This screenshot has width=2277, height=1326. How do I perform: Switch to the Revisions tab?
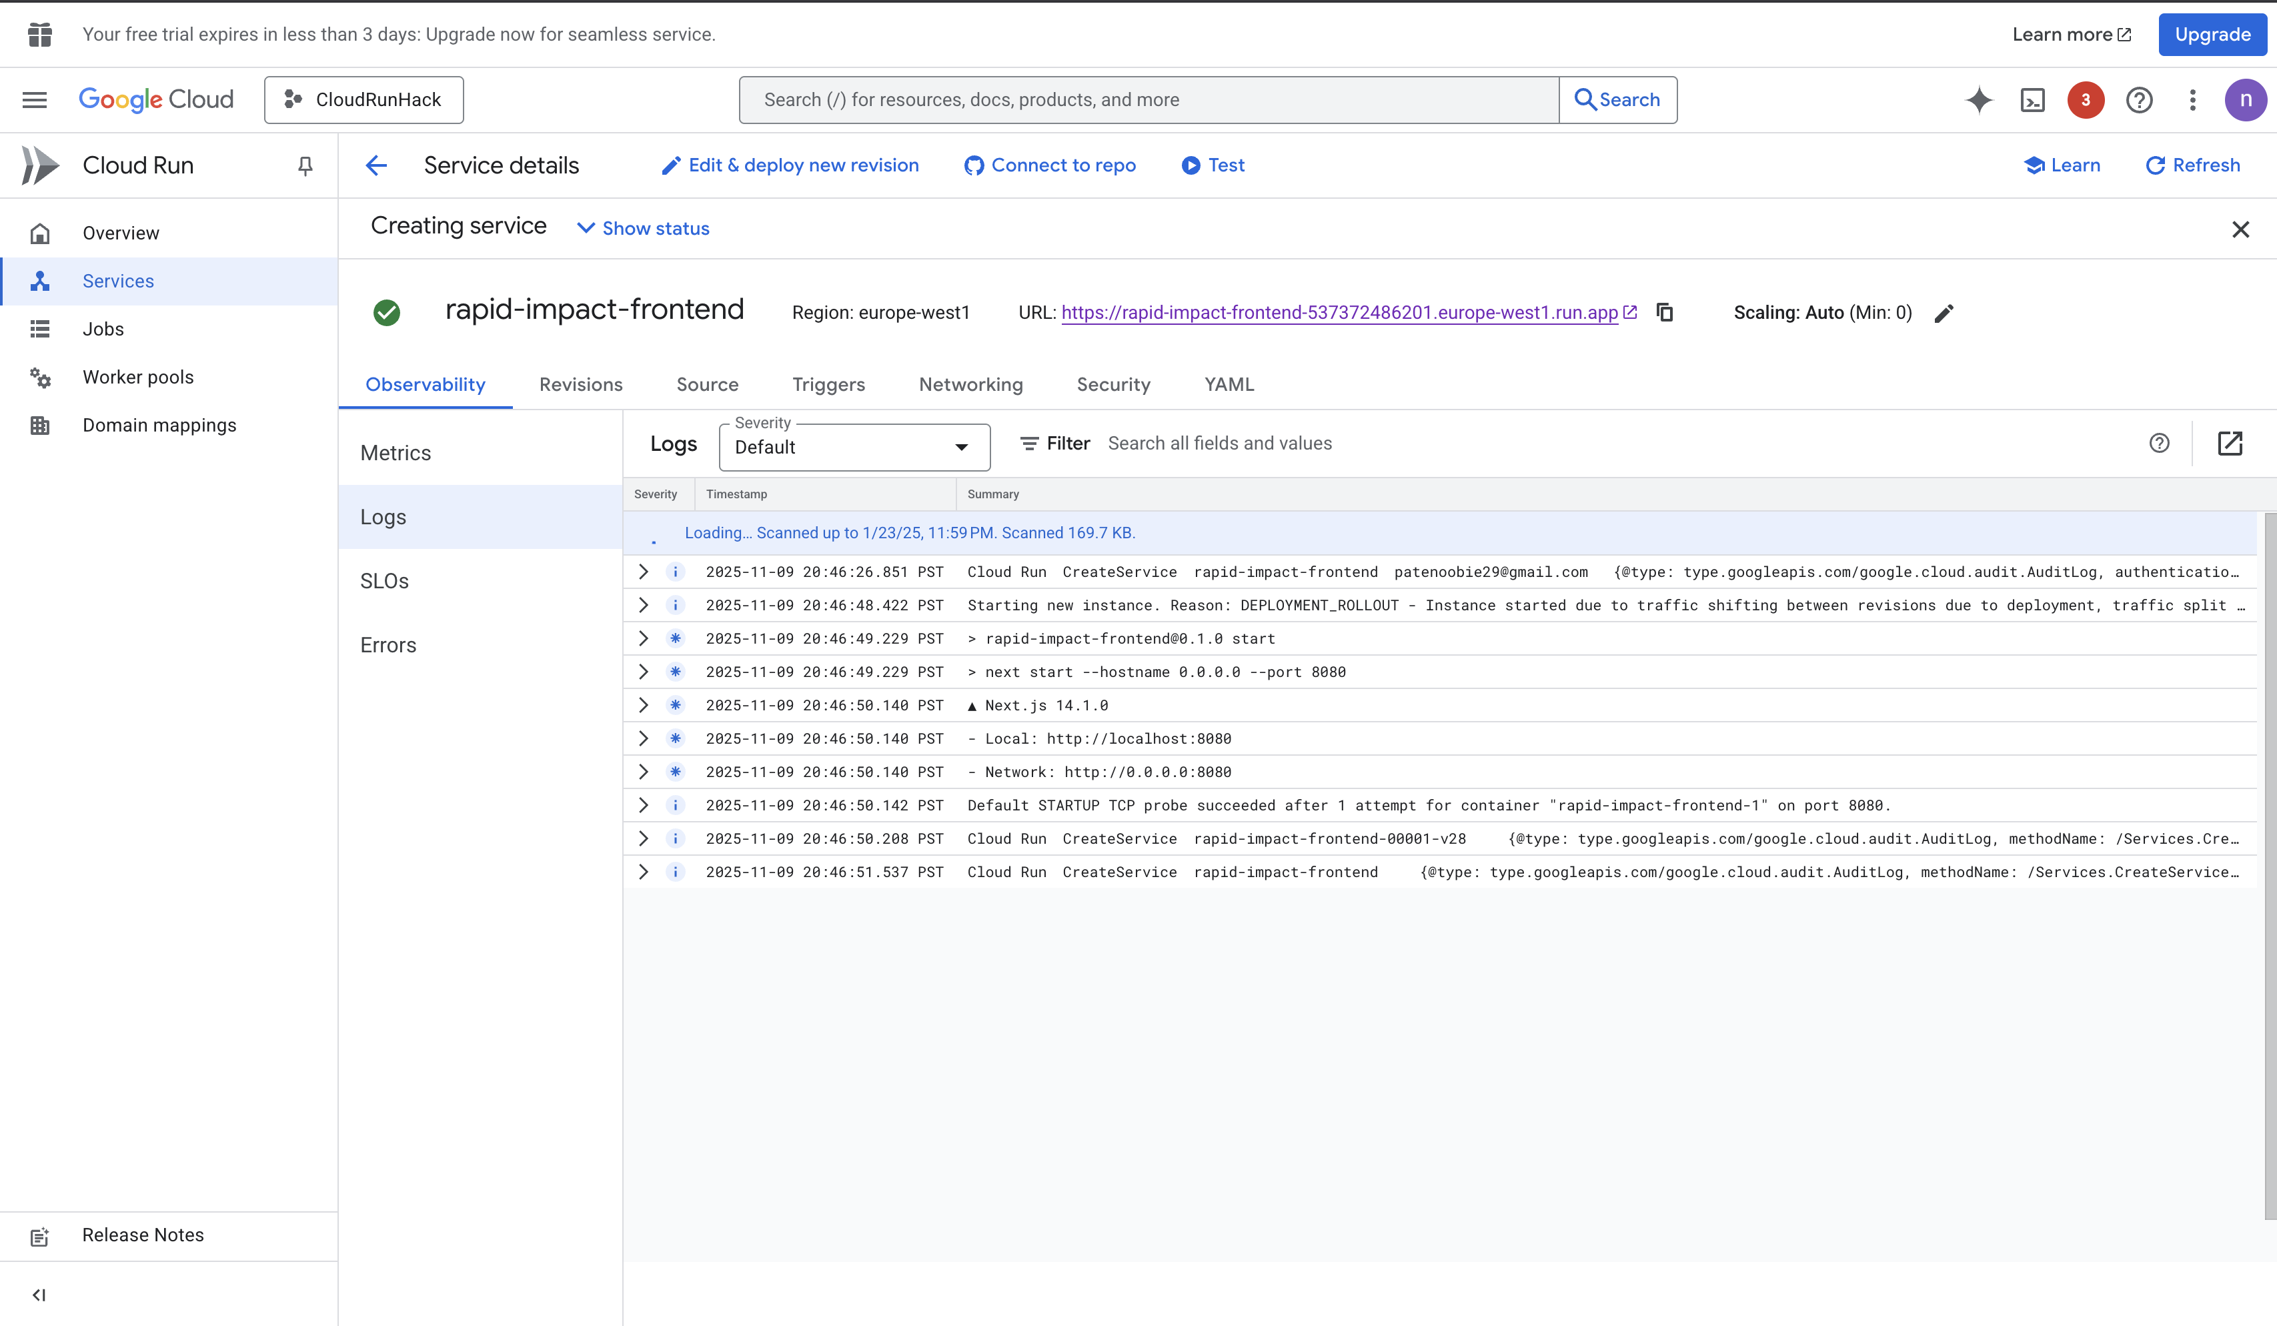click(580, 384)
